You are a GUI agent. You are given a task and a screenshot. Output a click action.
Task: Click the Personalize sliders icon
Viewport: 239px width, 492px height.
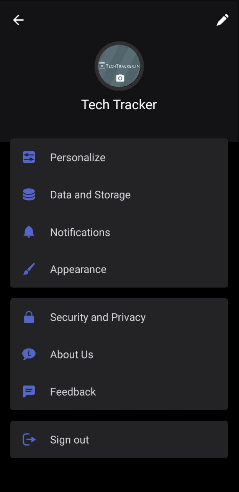pos(29,157)
